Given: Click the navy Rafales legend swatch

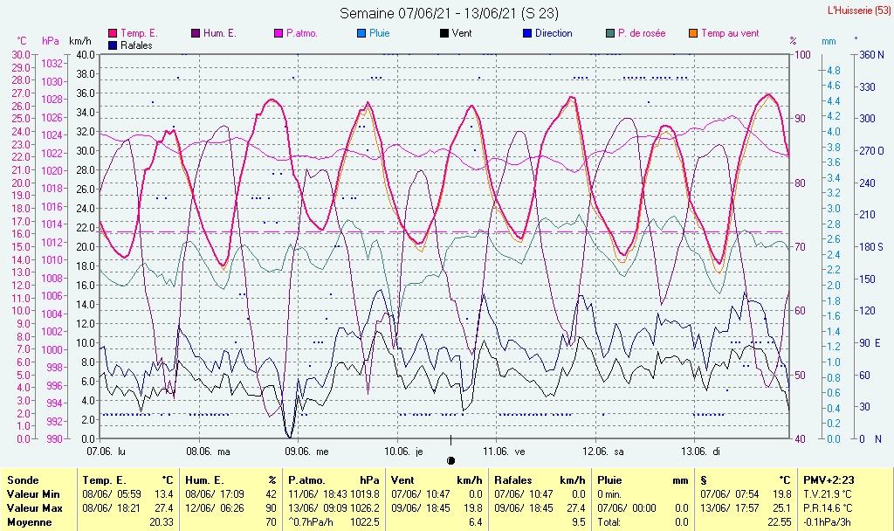Looking at the screenshot, I should (113, 45).
